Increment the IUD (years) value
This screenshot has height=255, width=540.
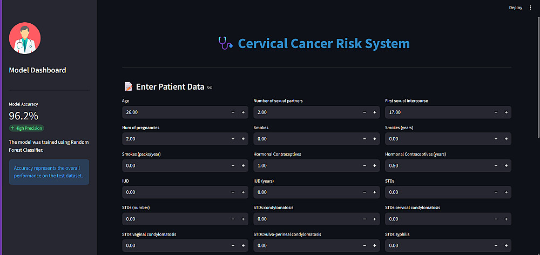374,192
